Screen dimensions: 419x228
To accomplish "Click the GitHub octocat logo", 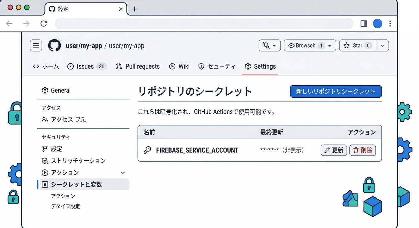I will tap(54, 45).
